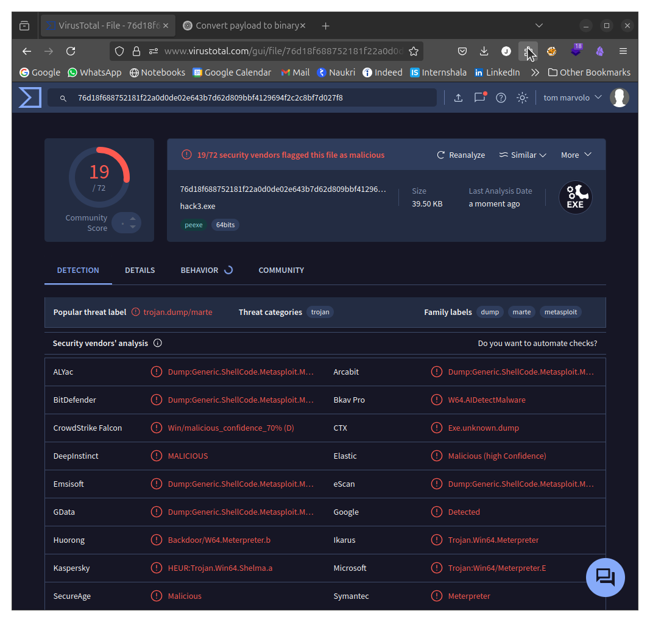The image size is (650, 622).
Task: Click the trojan threat category chip
Action: pyautogui.click(x=320, y=313)
